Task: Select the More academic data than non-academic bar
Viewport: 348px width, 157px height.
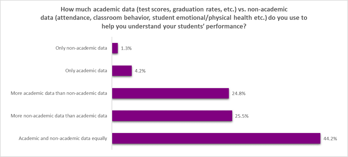Action: [x=171, y=93]
